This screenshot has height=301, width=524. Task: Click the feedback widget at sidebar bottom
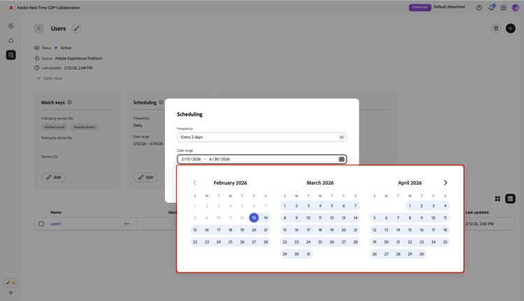click(10, 283)
